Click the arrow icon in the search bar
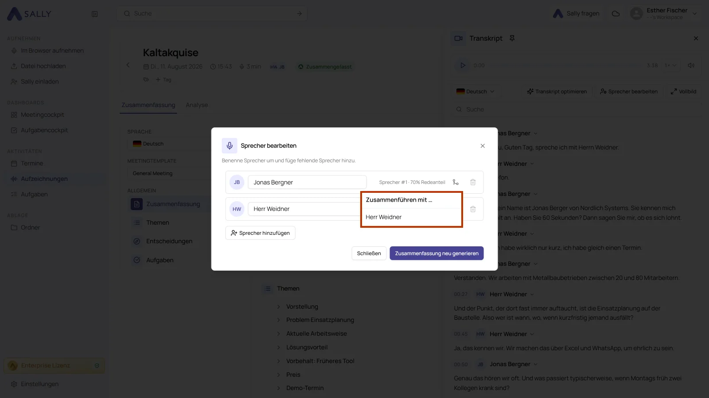The image size is (709, 398). tap(299, 14)
